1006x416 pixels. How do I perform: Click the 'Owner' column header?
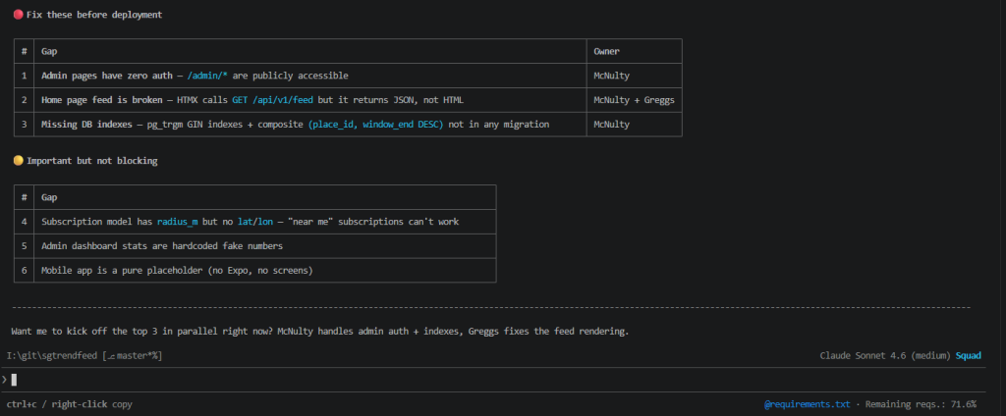tap(606, 51)
